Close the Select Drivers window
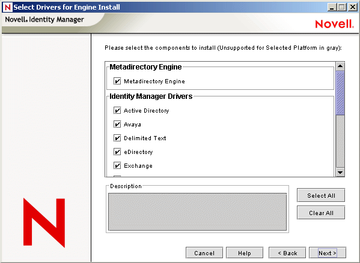 click(x=353, y=7)
